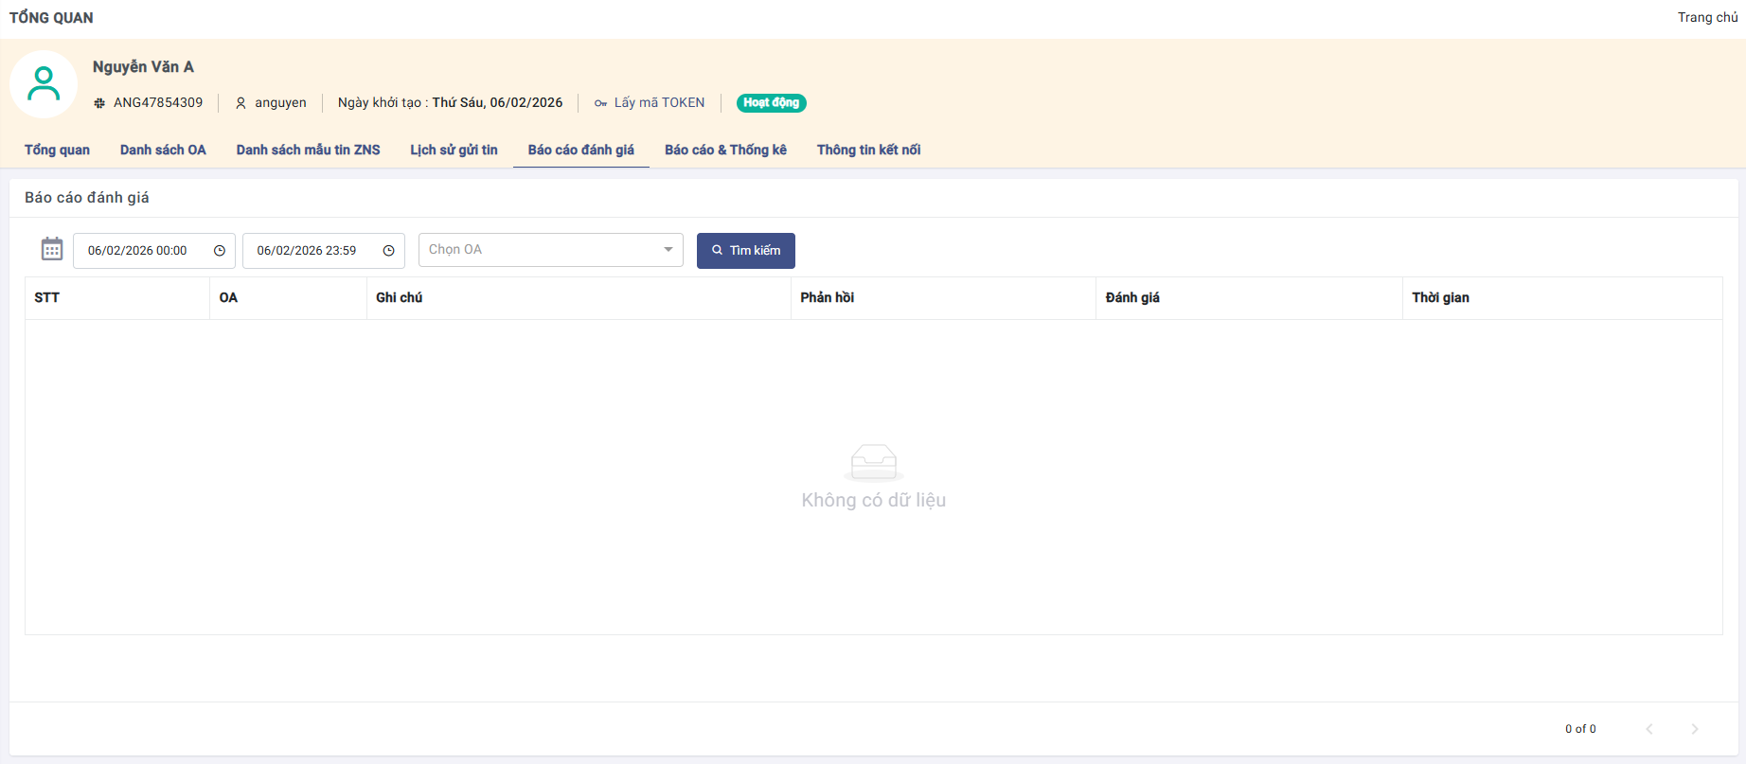
Task: Open the Chọn OA dropdown
Action: pos(540,250)
